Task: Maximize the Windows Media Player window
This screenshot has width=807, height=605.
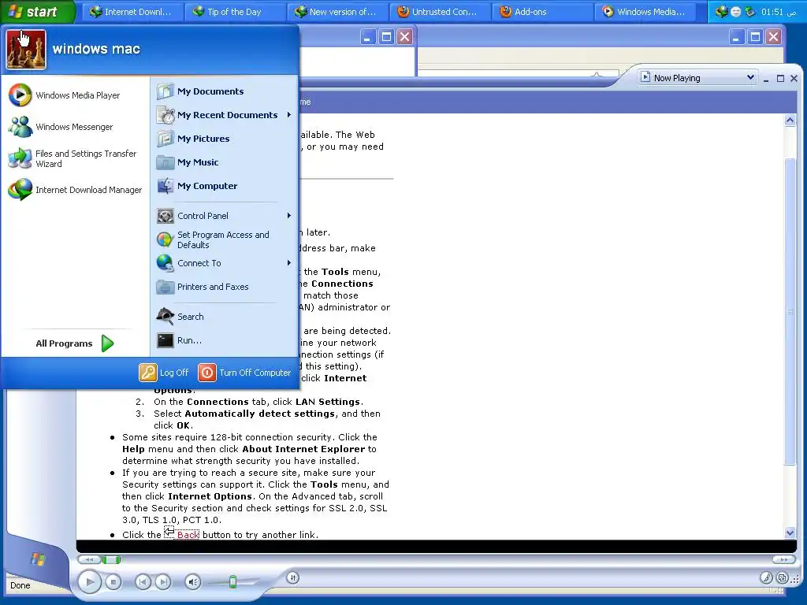Action: [x=780, y=78]
